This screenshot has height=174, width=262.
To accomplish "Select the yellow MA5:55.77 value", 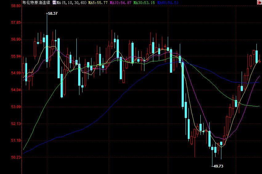I will (98, 3).
